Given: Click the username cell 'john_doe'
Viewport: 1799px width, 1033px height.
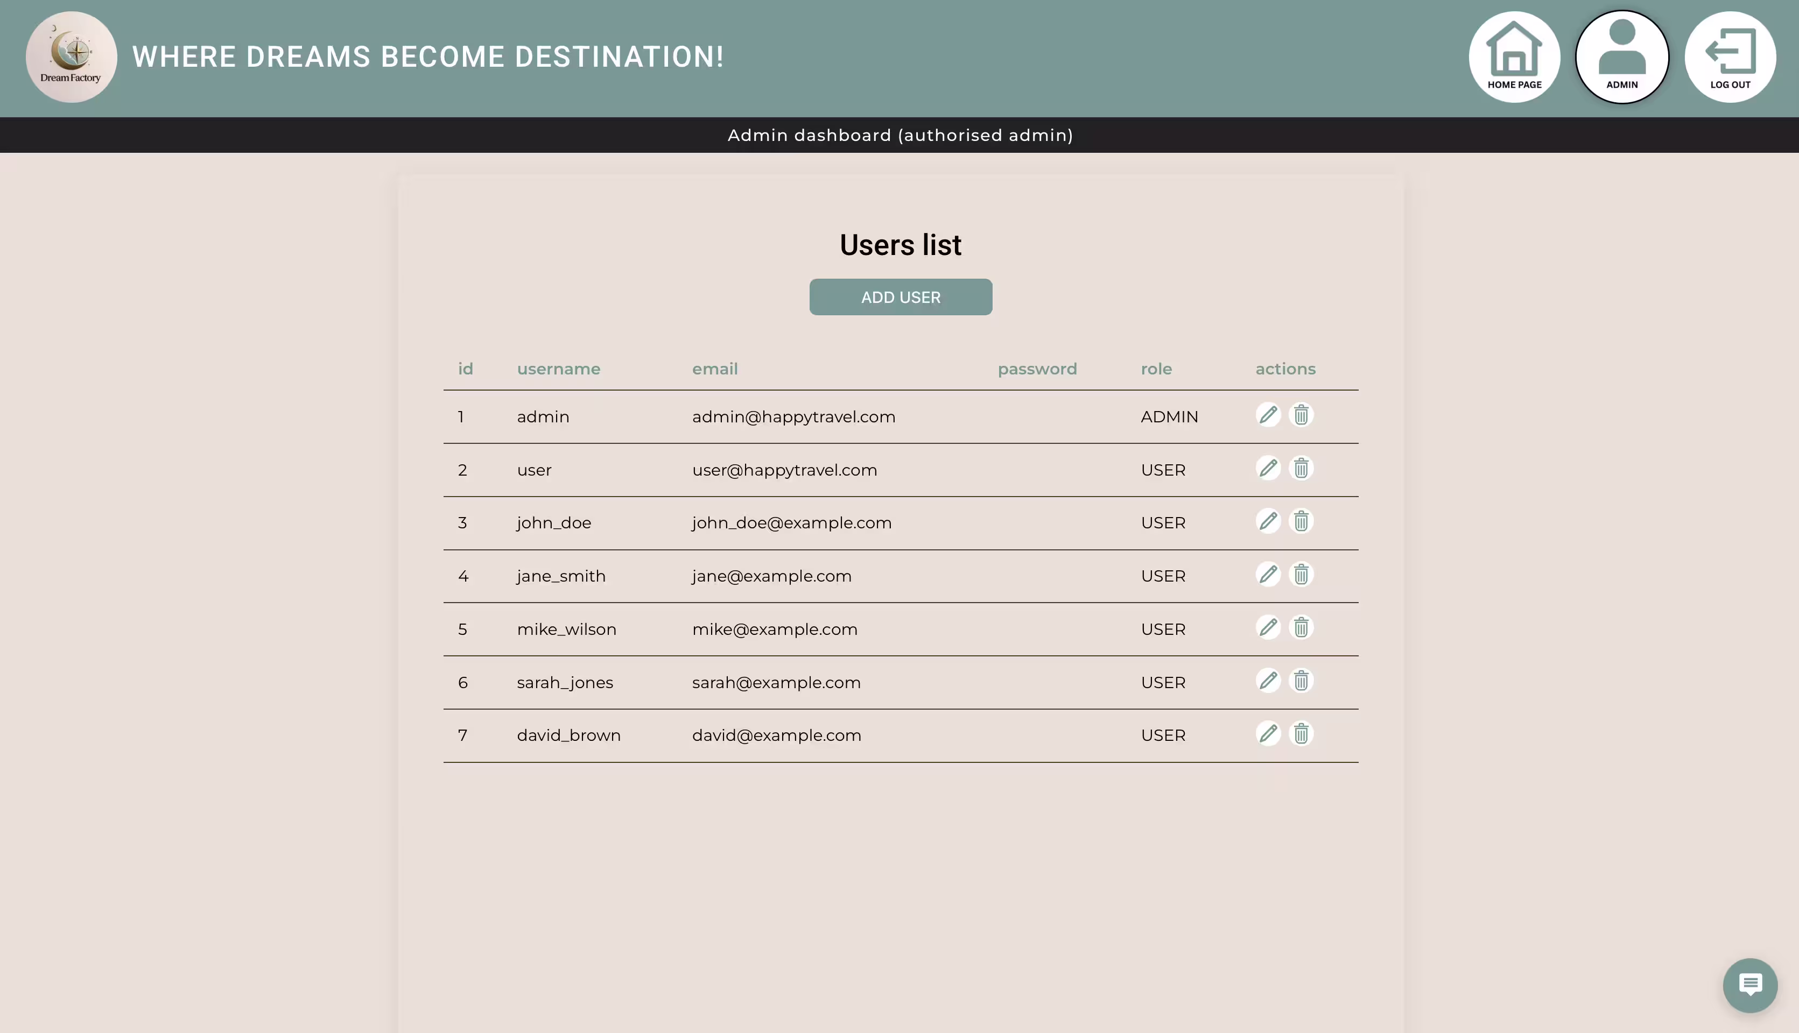Looking at the screenshot, I should tap(553, 523).
